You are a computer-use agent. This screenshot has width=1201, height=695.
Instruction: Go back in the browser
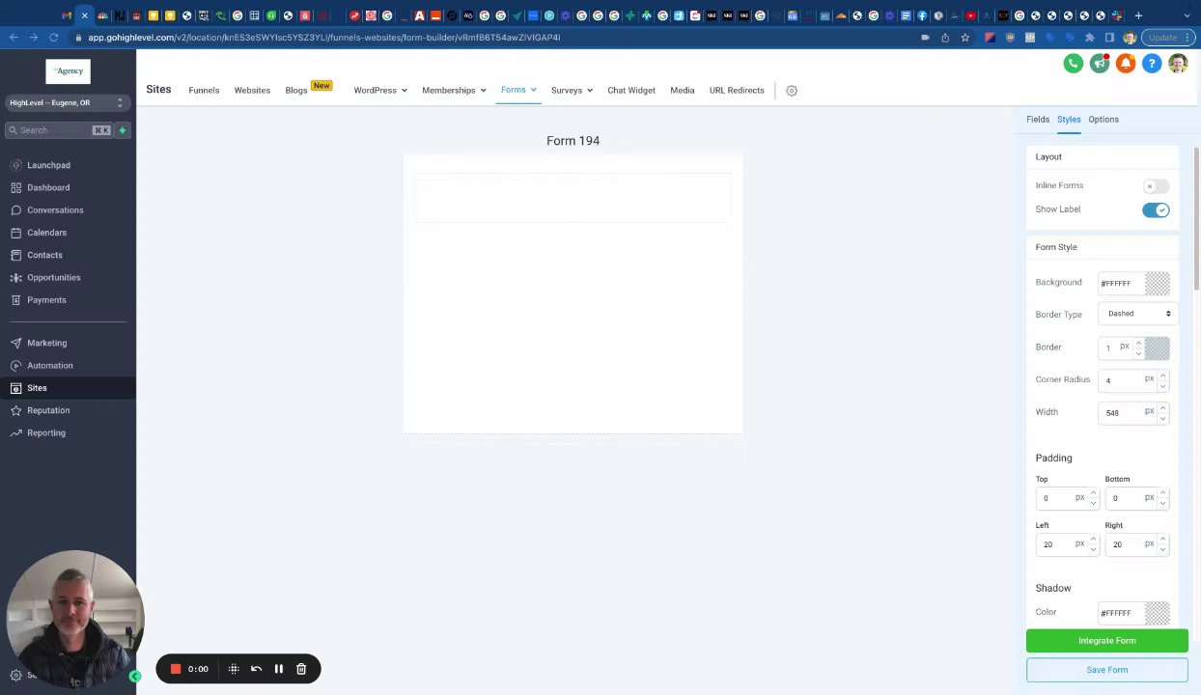click(x=14, y=38)
